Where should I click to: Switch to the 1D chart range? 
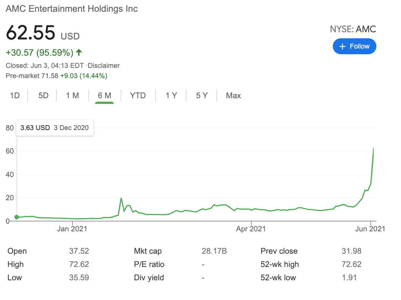click(15, 96)
